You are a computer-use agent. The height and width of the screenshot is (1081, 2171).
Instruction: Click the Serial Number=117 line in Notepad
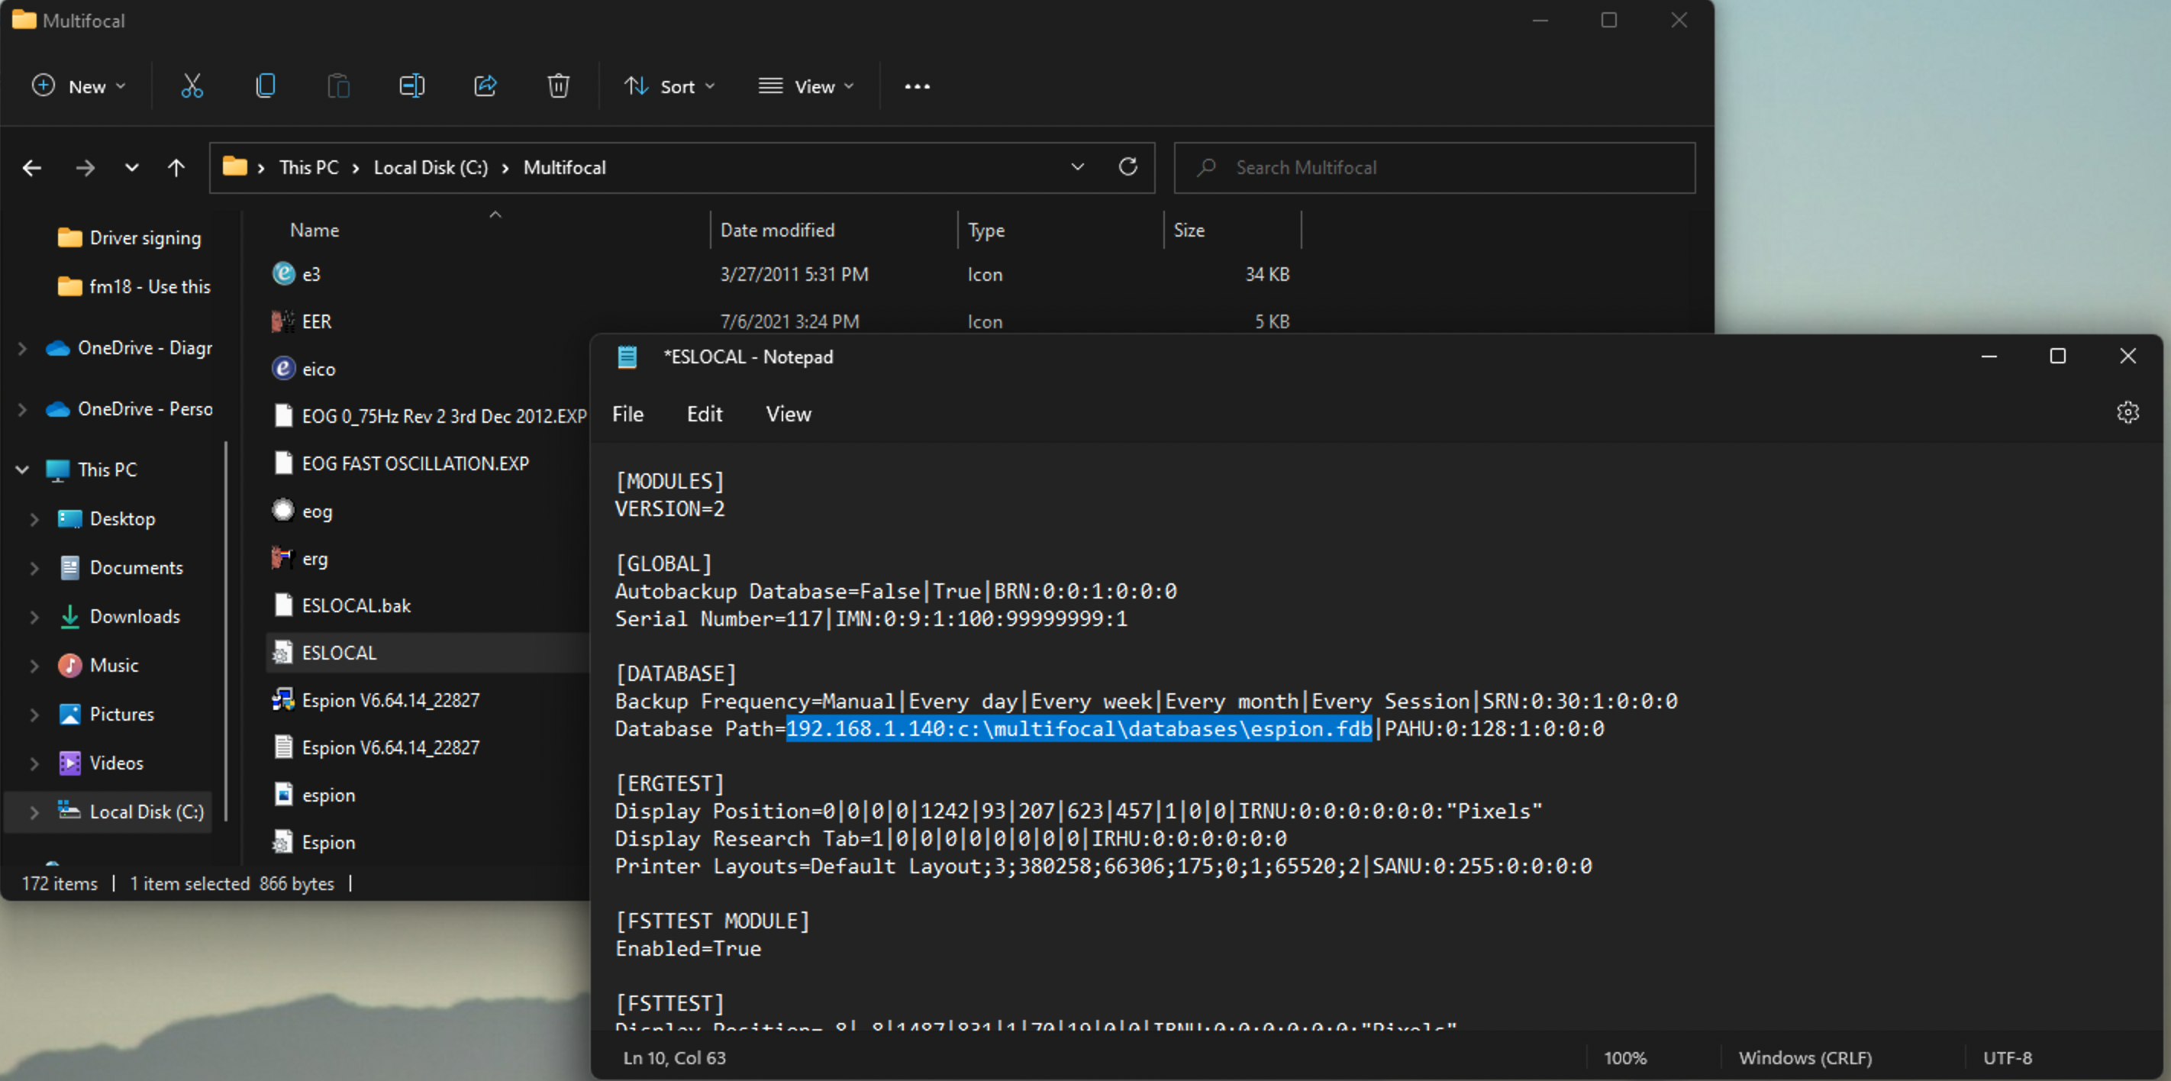point(870,619)
